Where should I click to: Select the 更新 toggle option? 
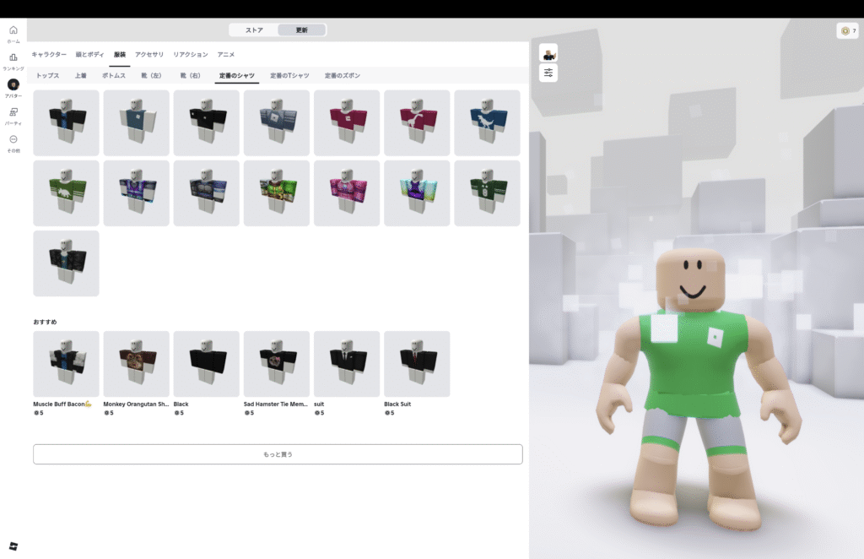[301, 30]
